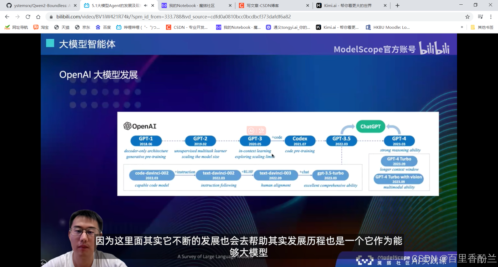Restore down the browser window
This screenshot has height=267, width=498.
[475, 5]
